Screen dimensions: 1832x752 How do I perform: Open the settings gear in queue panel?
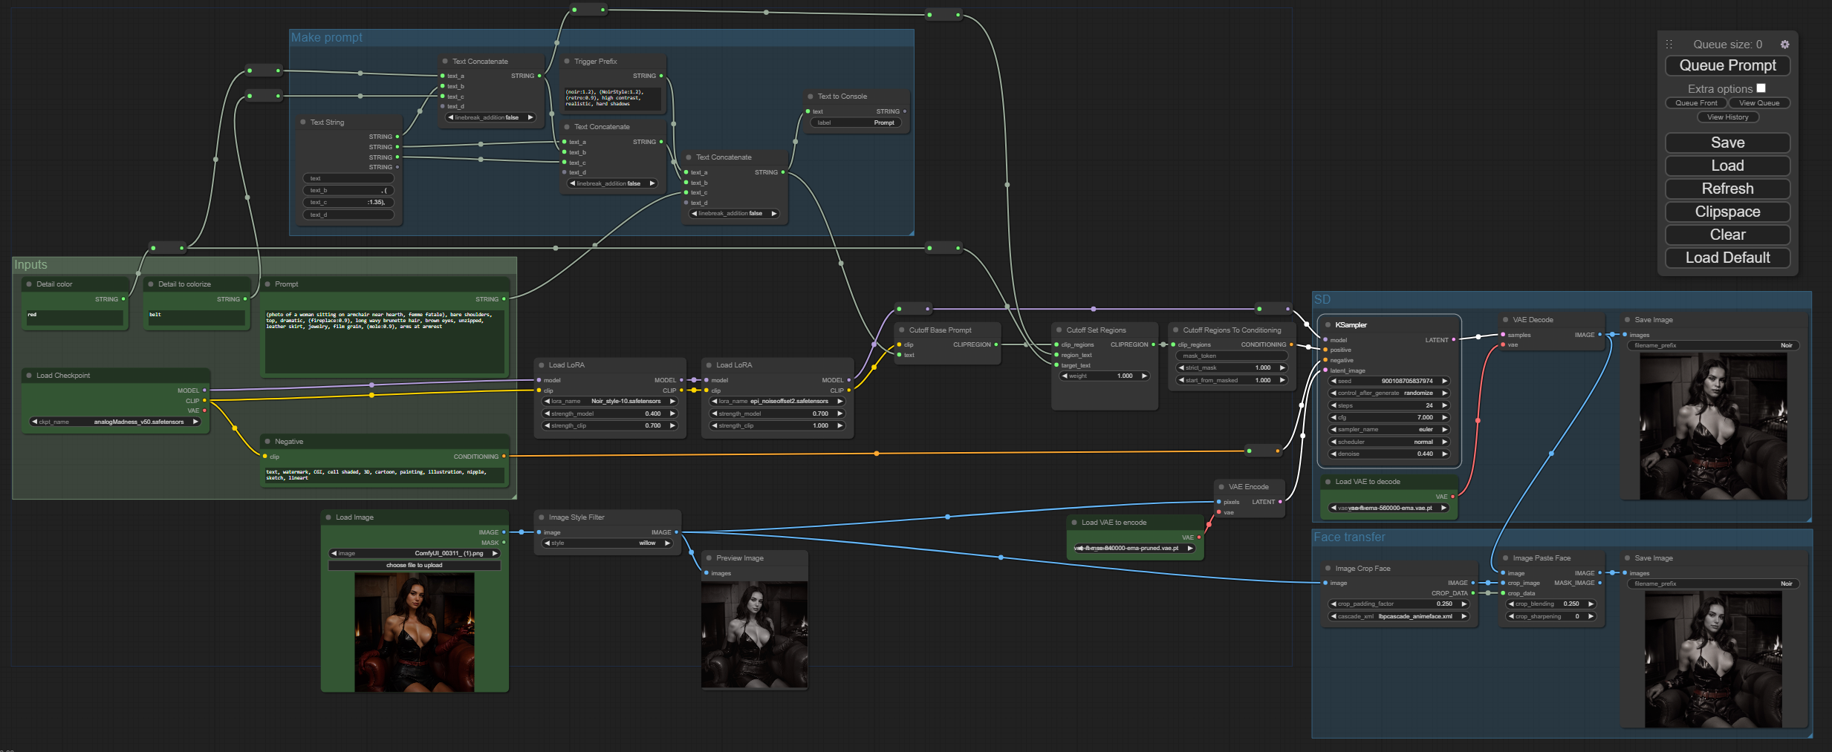point(1784,45)
